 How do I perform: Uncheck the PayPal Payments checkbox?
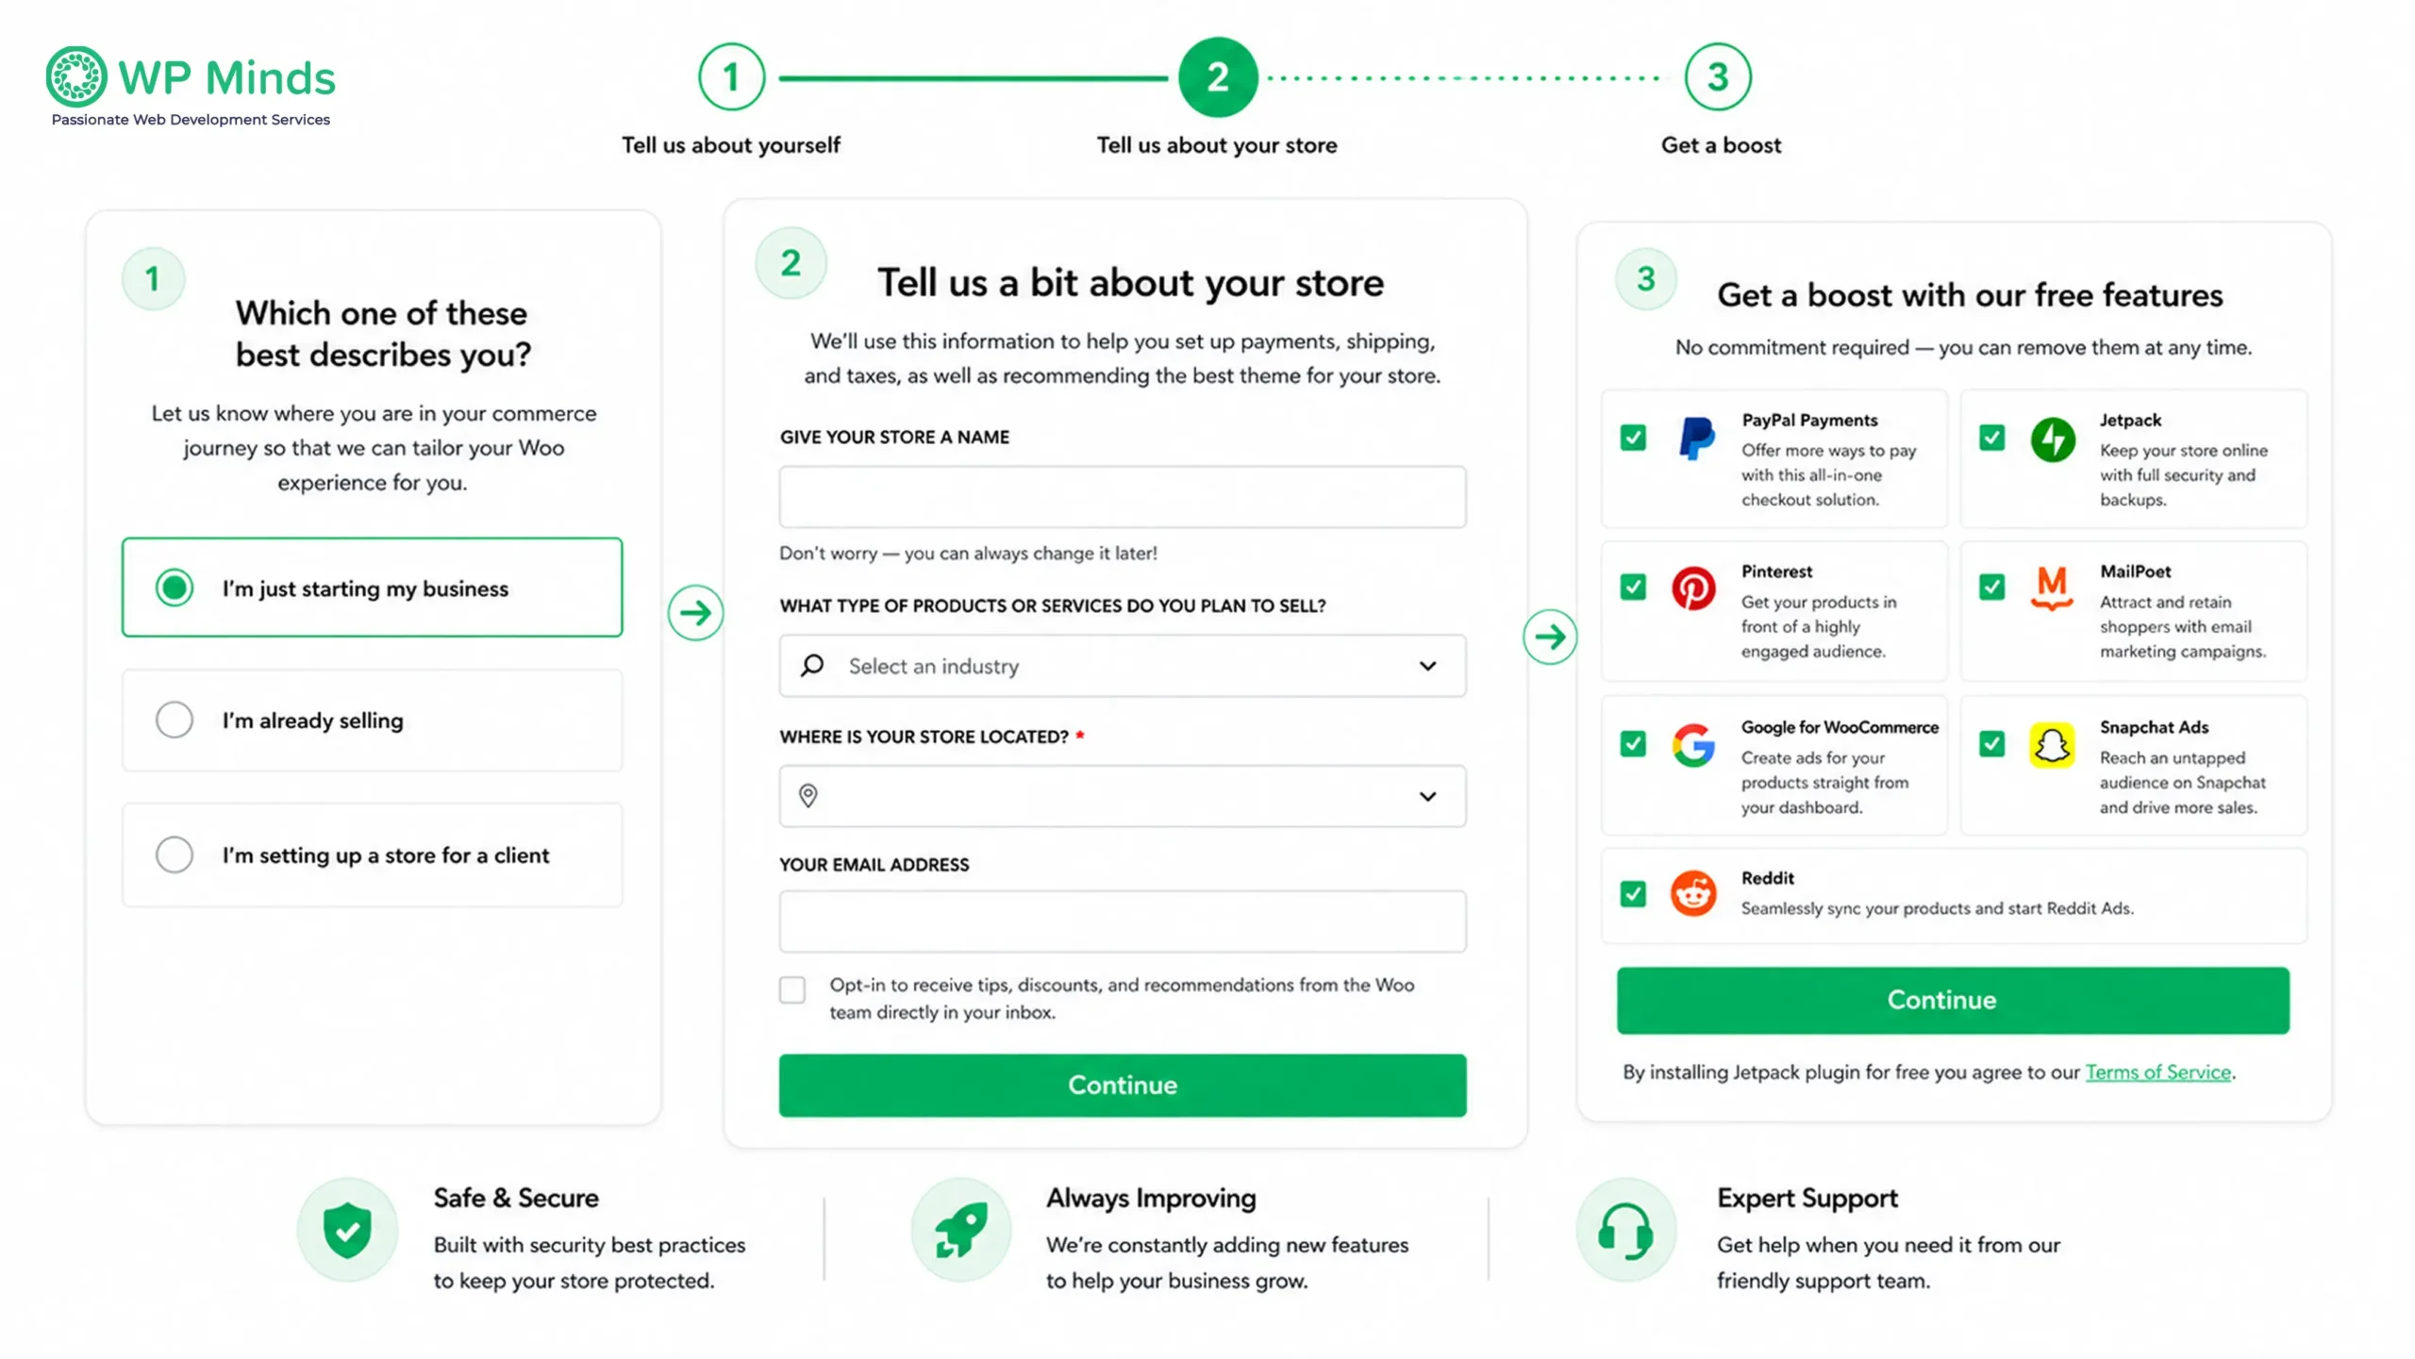[1633, 438]
